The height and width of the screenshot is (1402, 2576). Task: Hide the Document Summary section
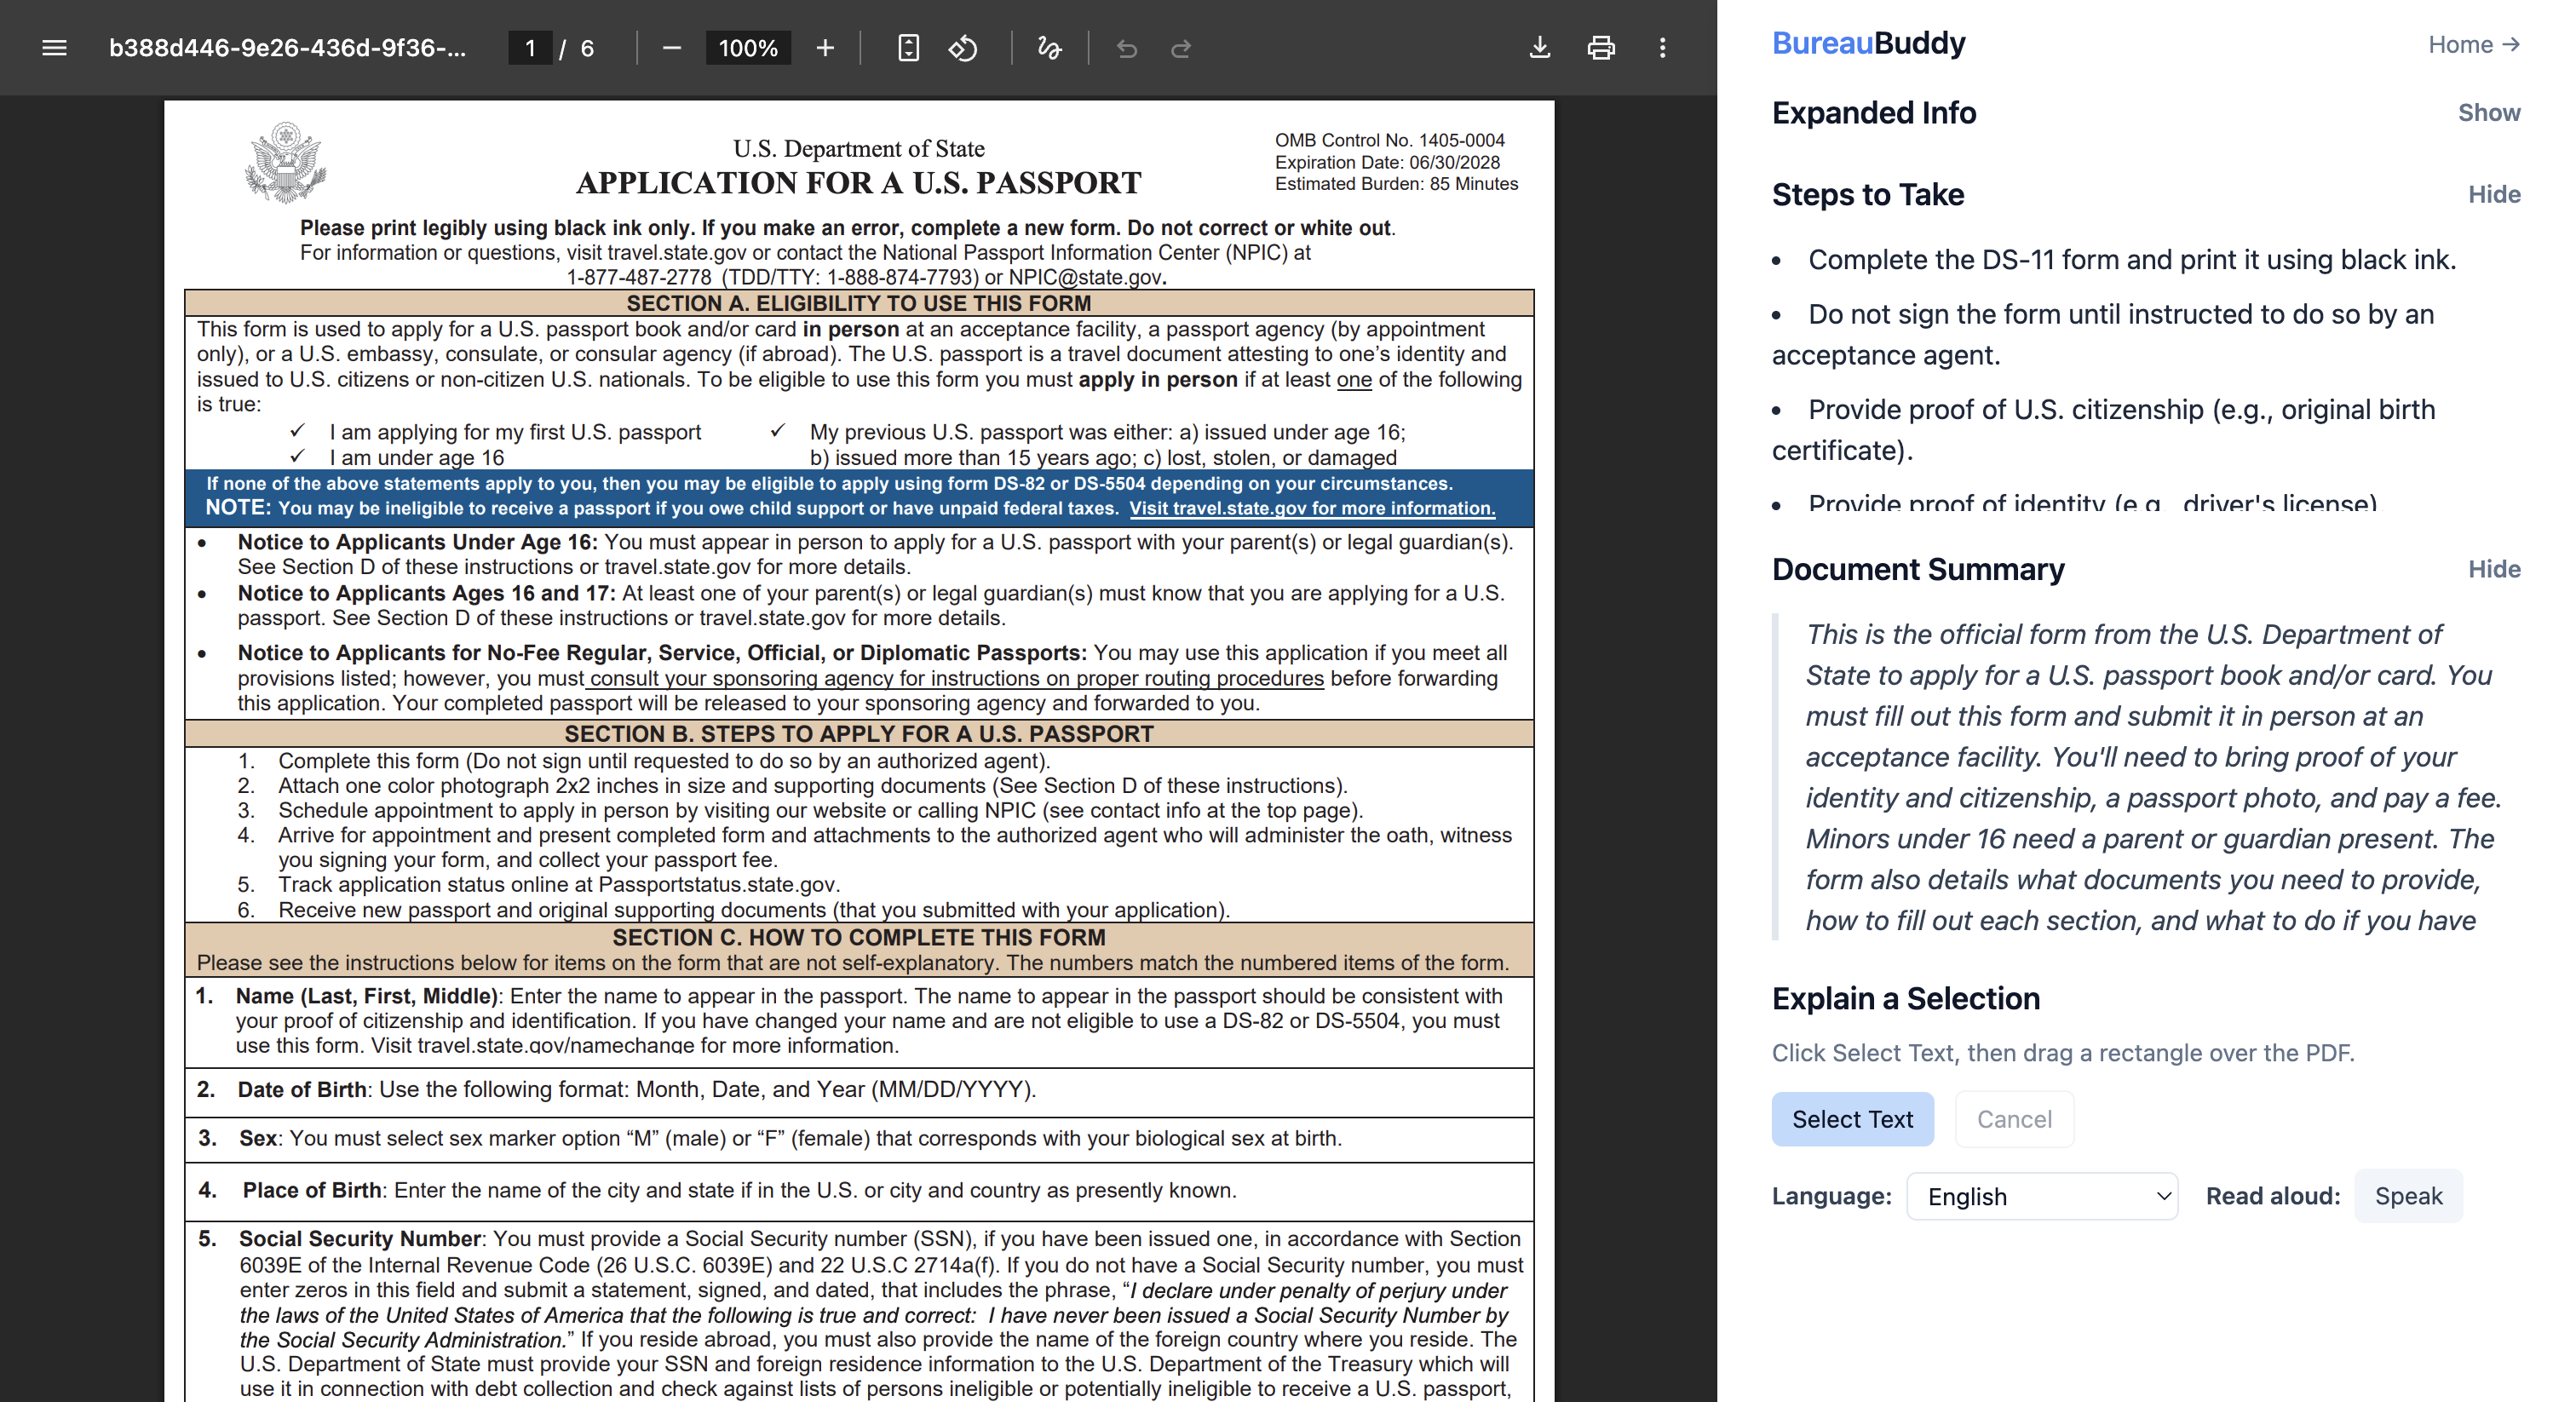[2493, 569]
